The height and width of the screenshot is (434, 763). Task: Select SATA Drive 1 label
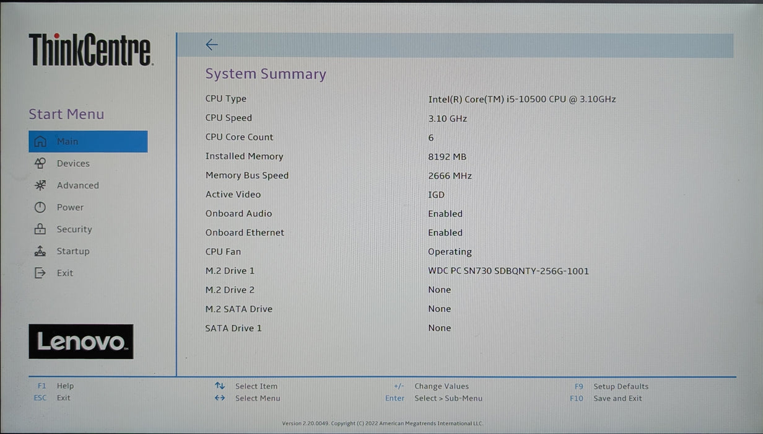(233, 328)
